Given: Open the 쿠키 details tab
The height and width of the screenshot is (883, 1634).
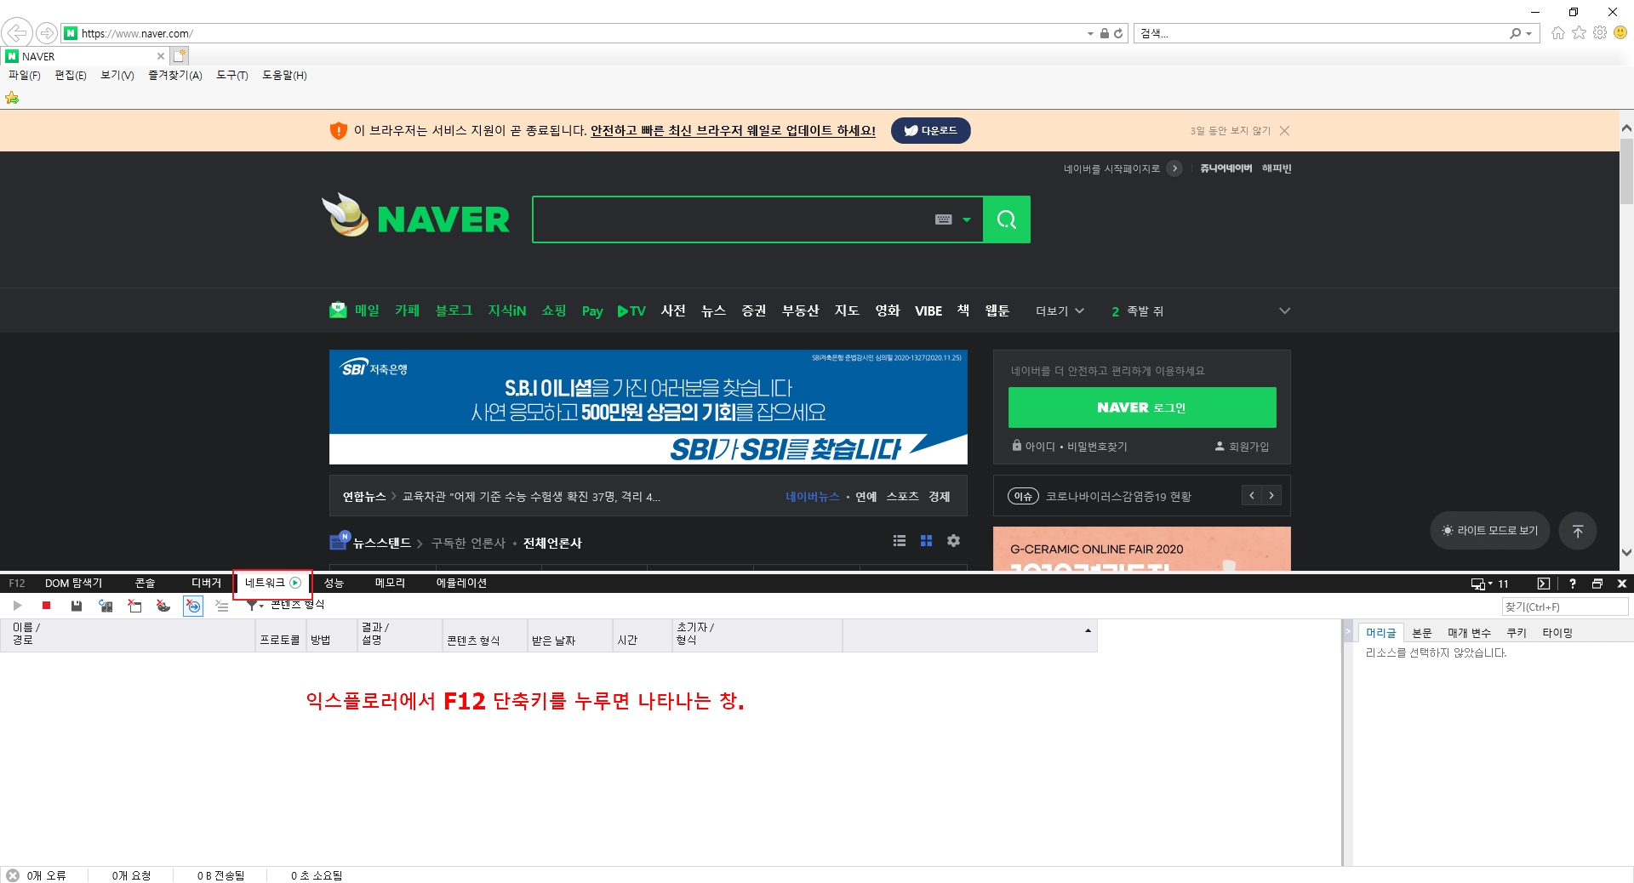Looking at the screenshot, I should pos(1517,633).
